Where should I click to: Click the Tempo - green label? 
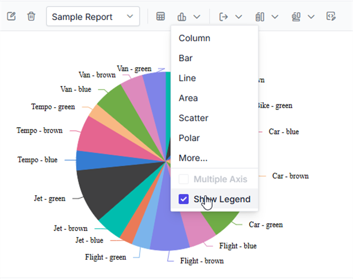point(53,107)
